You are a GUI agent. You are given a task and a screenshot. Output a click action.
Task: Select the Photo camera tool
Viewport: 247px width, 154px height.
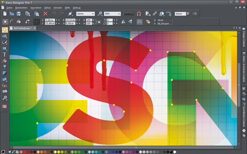(5, 36)
